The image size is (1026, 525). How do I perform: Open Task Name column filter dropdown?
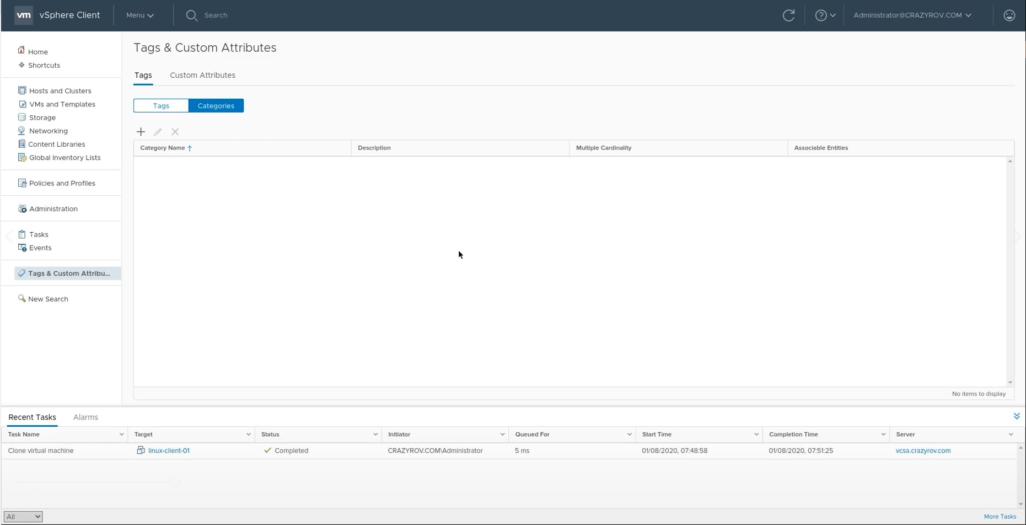121,435
